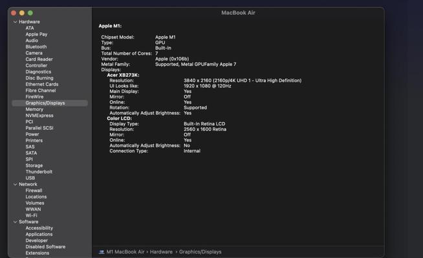Image resolution: width=423 pixels, height=258 pixels.
Task: Click the 1920 x 1080 @ 120Hz value
Action: 208,86
